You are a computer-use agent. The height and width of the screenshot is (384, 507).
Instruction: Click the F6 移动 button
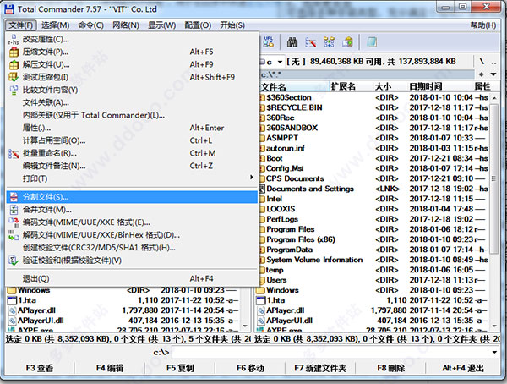click(250, 368)
